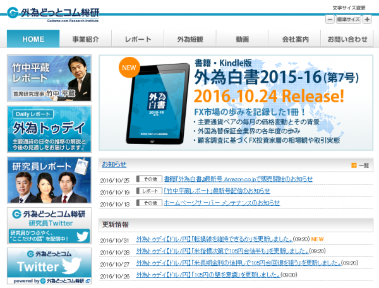This screenshot has width=379, height=288.
Task: Open 米長期金利の後押しで105円台回復を狙う update link
Action: [239, 263]
